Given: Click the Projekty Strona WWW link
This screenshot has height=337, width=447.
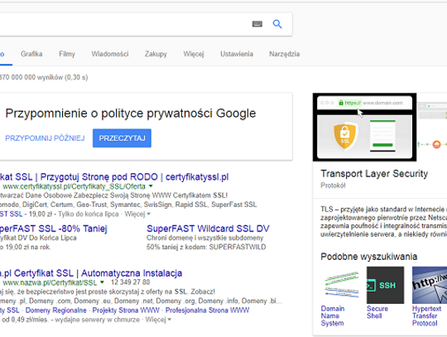Looking at the screenshot, I should (x=126, y=311).
